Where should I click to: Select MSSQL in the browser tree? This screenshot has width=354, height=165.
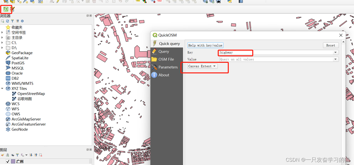(18, 68)
